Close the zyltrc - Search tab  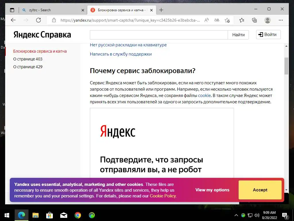pos(83,10)
